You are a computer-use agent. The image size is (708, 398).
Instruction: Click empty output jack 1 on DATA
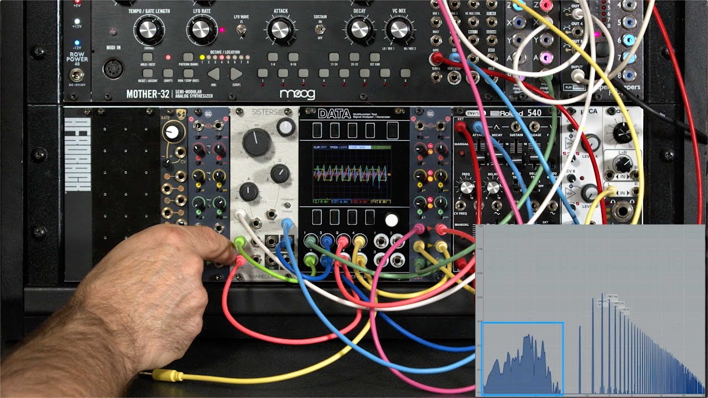tap(381, 241)
